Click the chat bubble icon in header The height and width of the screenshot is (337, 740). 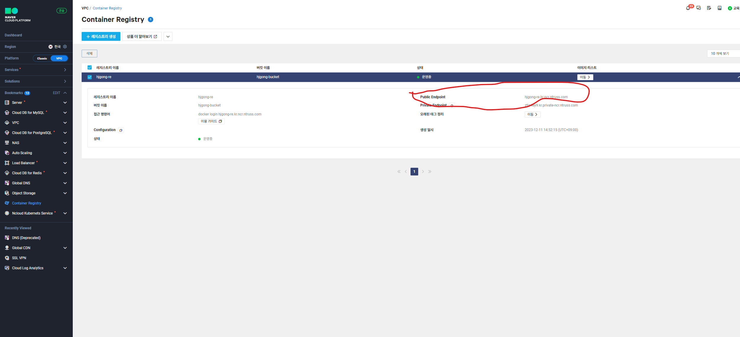(699, 8)
